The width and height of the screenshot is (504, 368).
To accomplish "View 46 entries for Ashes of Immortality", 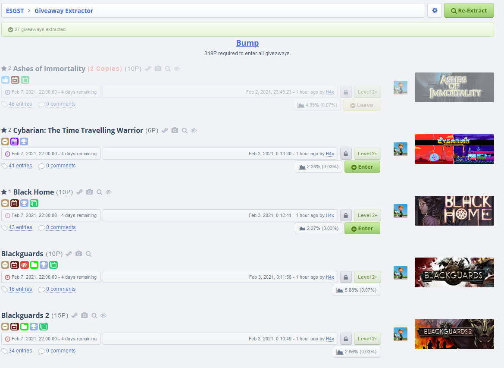I will pyautogui.click(x=20, y=104).
